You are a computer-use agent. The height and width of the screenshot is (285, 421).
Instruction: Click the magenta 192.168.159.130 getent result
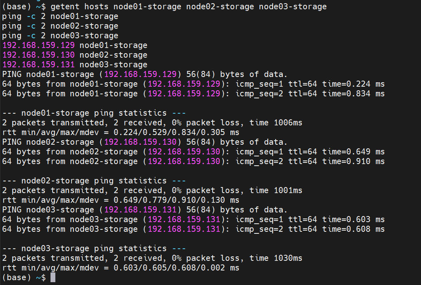click(x=38, y=55)
